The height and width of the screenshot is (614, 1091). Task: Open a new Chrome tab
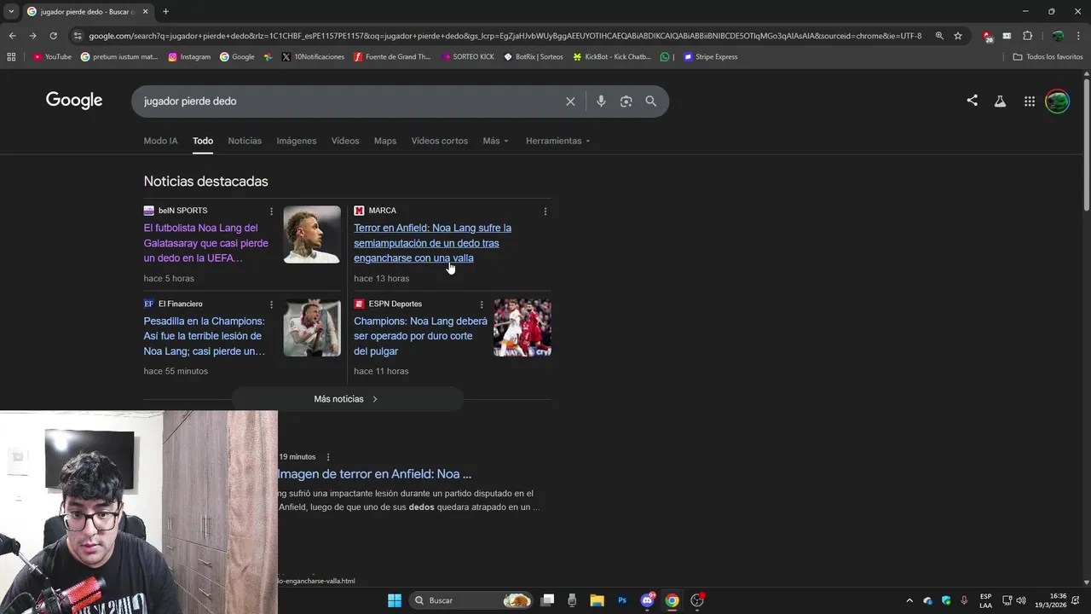(x=165, y=12)
